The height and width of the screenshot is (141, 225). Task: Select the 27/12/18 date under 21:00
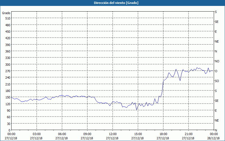pos(188,138)
